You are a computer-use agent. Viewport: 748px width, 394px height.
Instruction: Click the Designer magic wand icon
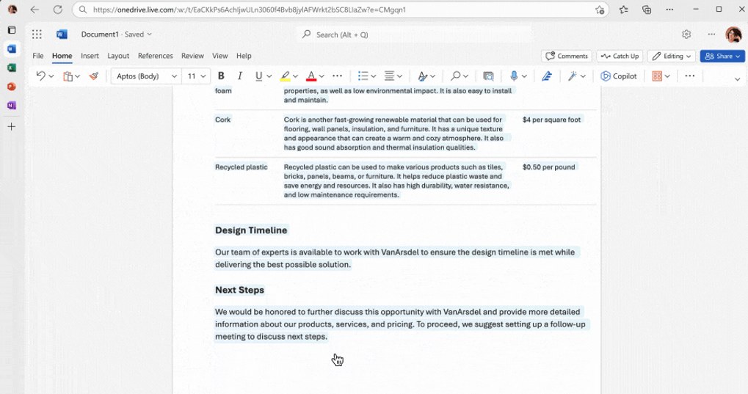(572, 76)
